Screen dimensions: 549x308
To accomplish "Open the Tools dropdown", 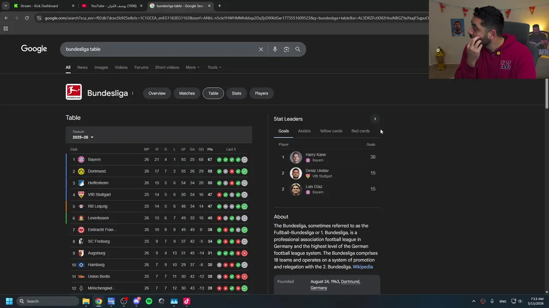I will point(214,67).
